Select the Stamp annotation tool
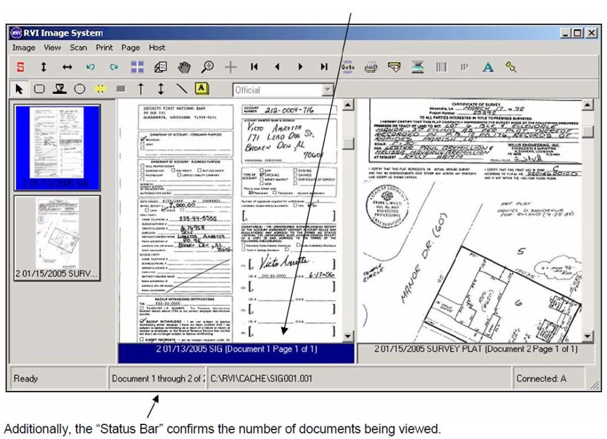Viewport: 607px width, 439px height. (x=59, y=89)
